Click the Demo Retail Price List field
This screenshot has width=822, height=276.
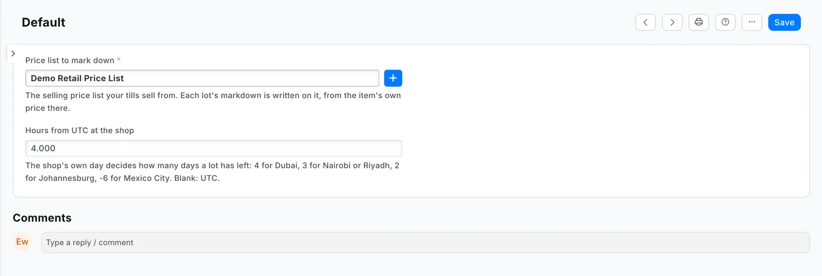coord(202,78)
